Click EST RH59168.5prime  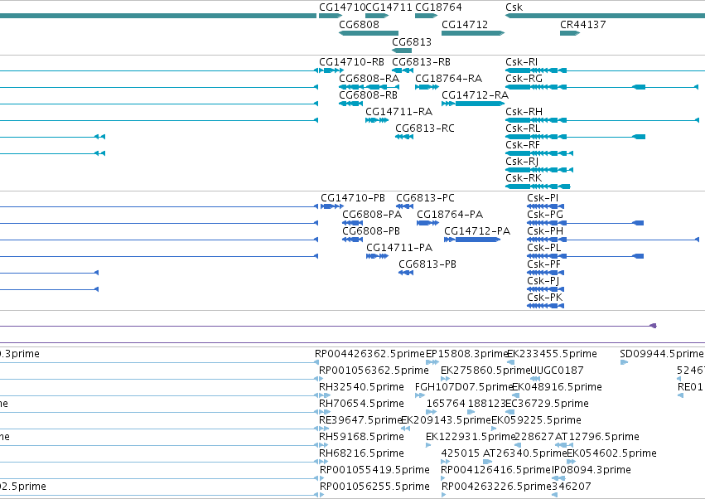tap(361, 437)
